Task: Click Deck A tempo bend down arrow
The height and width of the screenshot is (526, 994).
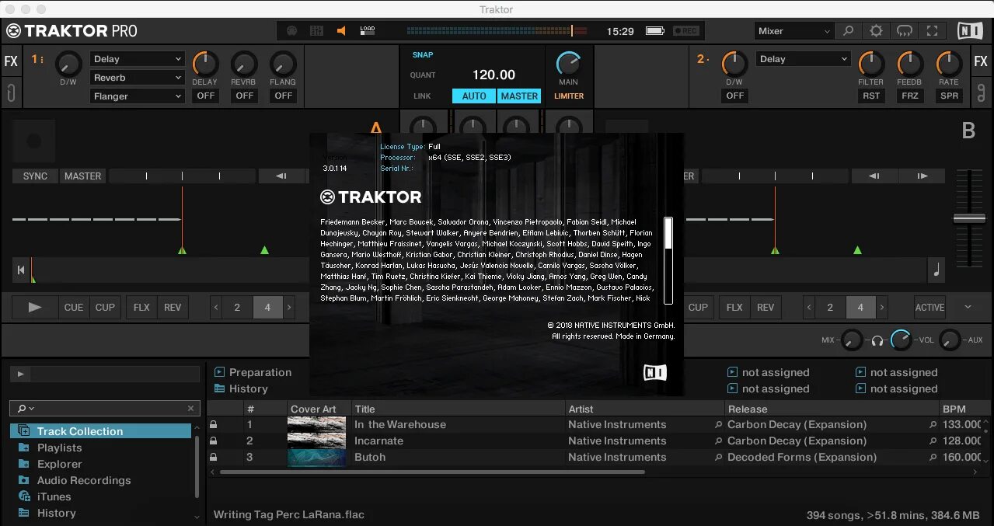Action: [x=281, y=176]
